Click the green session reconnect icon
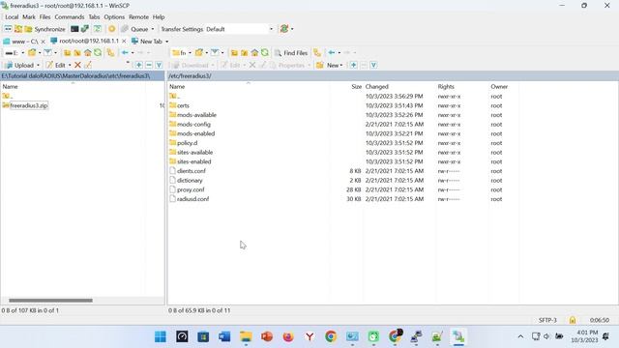This screenshot has width=619, height=348. pos(283,29)
